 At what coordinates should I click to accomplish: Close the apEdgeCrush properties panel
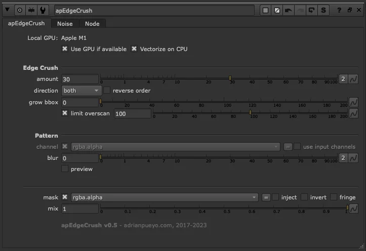[x=359, y=10]
